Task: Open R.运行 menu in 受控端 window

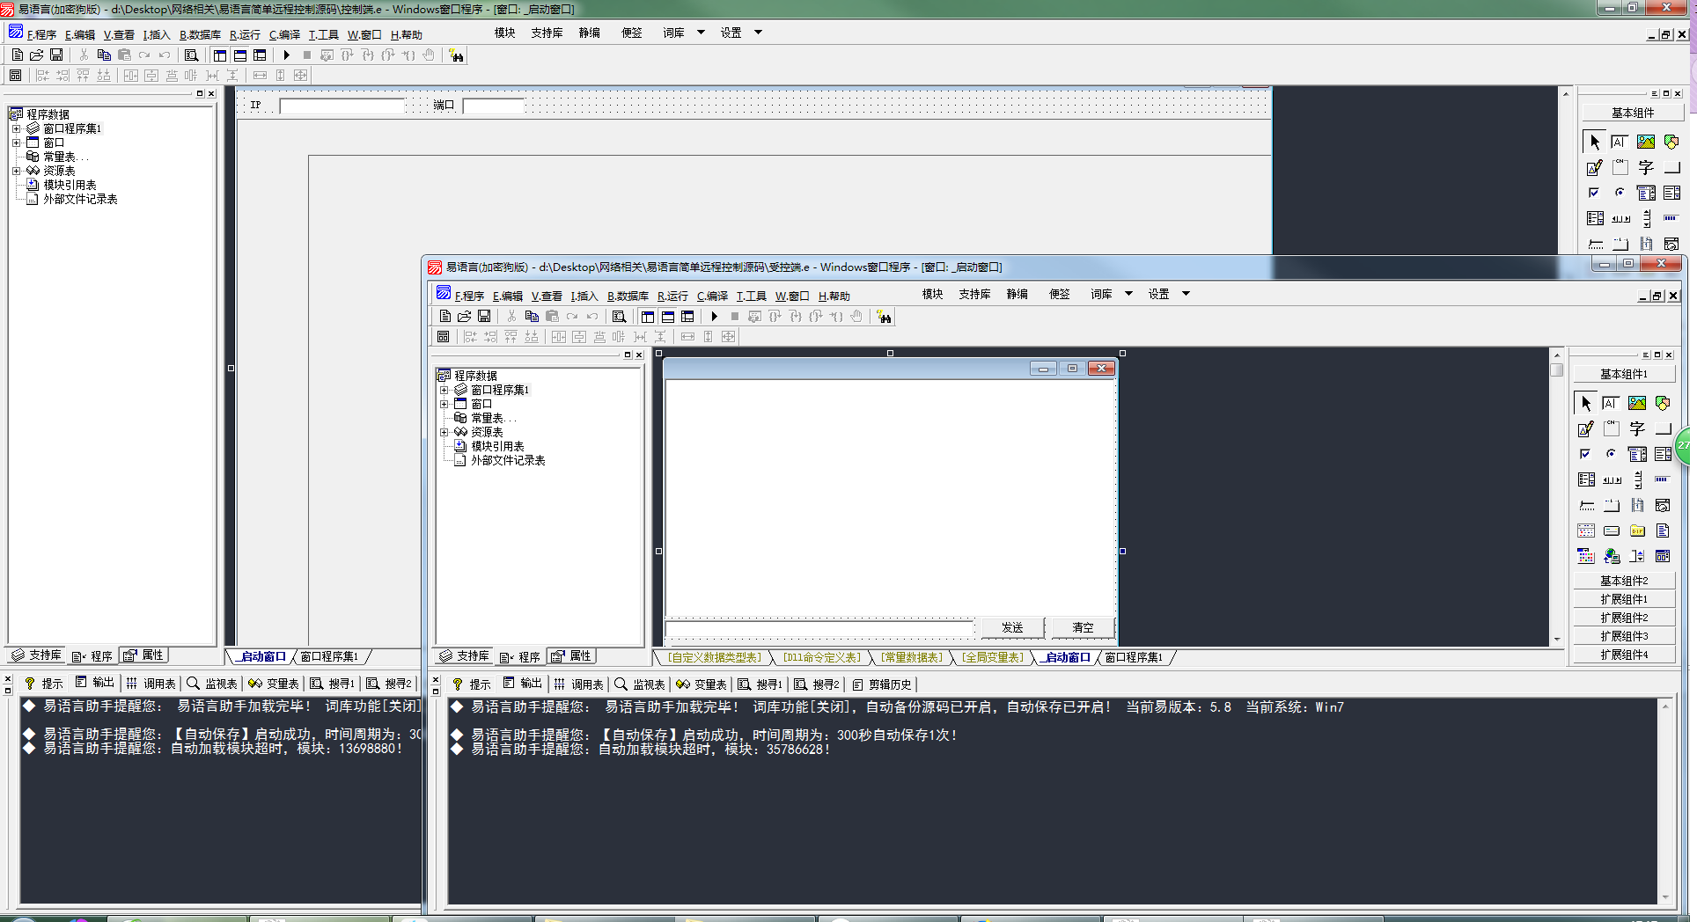Action: pos(672,296)
